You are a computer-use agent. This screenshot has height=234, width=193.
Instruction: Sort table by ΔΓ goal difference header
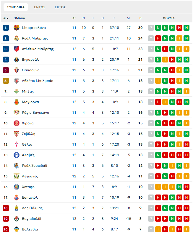[x=129, y=18]
